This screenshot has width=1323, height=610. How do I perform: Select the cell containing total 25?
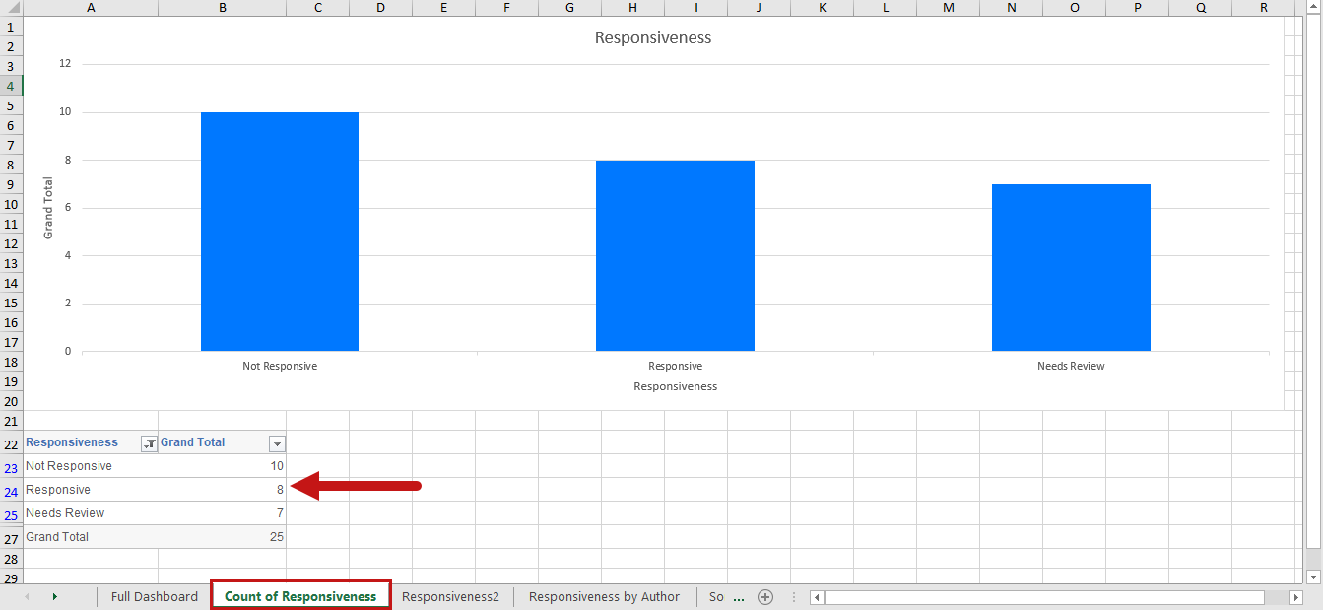(223, 537)
